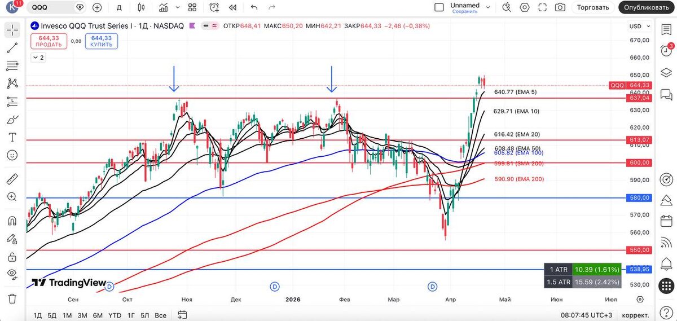Open the Indicators panel
Screen dimensions: 677x321
tap(163, 7)
